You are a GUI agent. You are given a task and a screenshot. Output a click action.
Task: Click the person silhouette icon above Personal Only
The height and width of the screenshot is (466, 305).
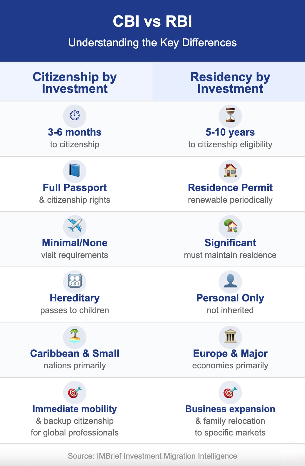tap(230, 281)
